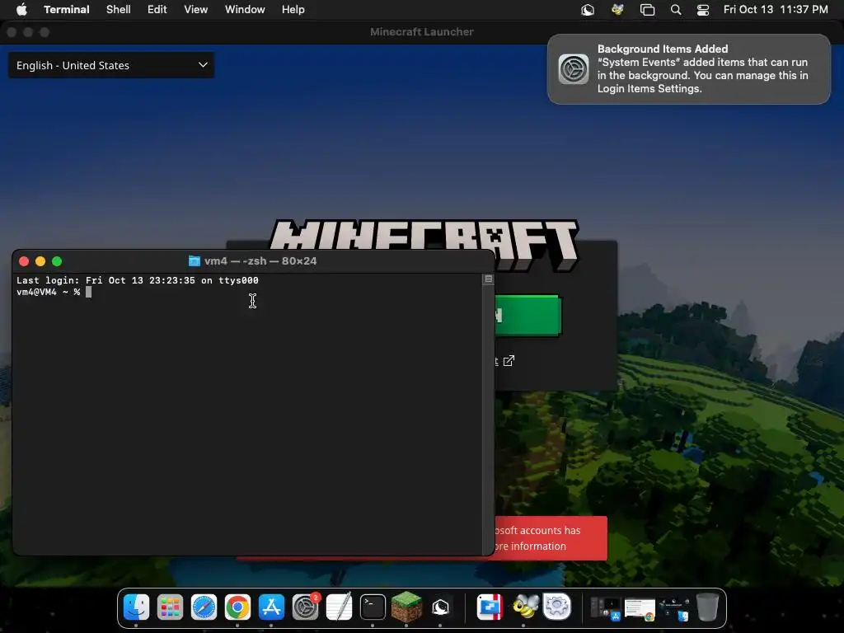Click the Terminal window title bar text

tap(260, 261)
